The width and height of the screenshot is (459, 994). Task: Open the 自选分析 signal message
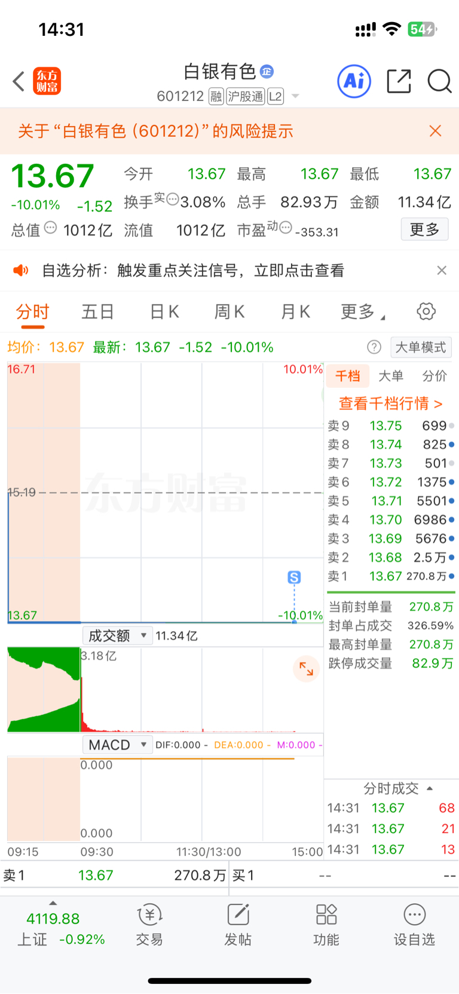pyautogui.click(x=193, y=271)
